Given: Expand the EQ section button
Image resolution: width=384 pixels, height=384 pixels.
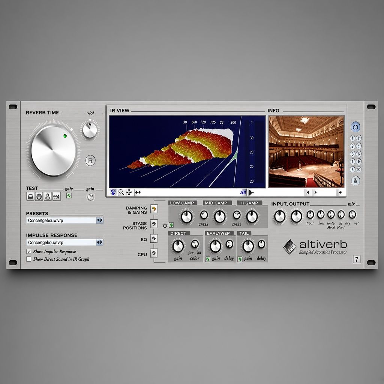Looking at the screenshot, I should [x=154, y=238].
